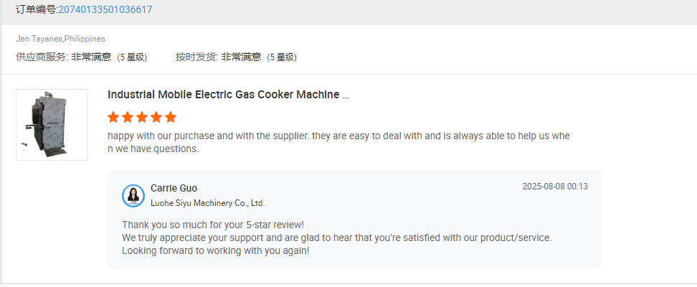The image size is (697, 287).
Task: Click the 按时发货 rating label
Action: pyautogui.click(x=196, y=57)
